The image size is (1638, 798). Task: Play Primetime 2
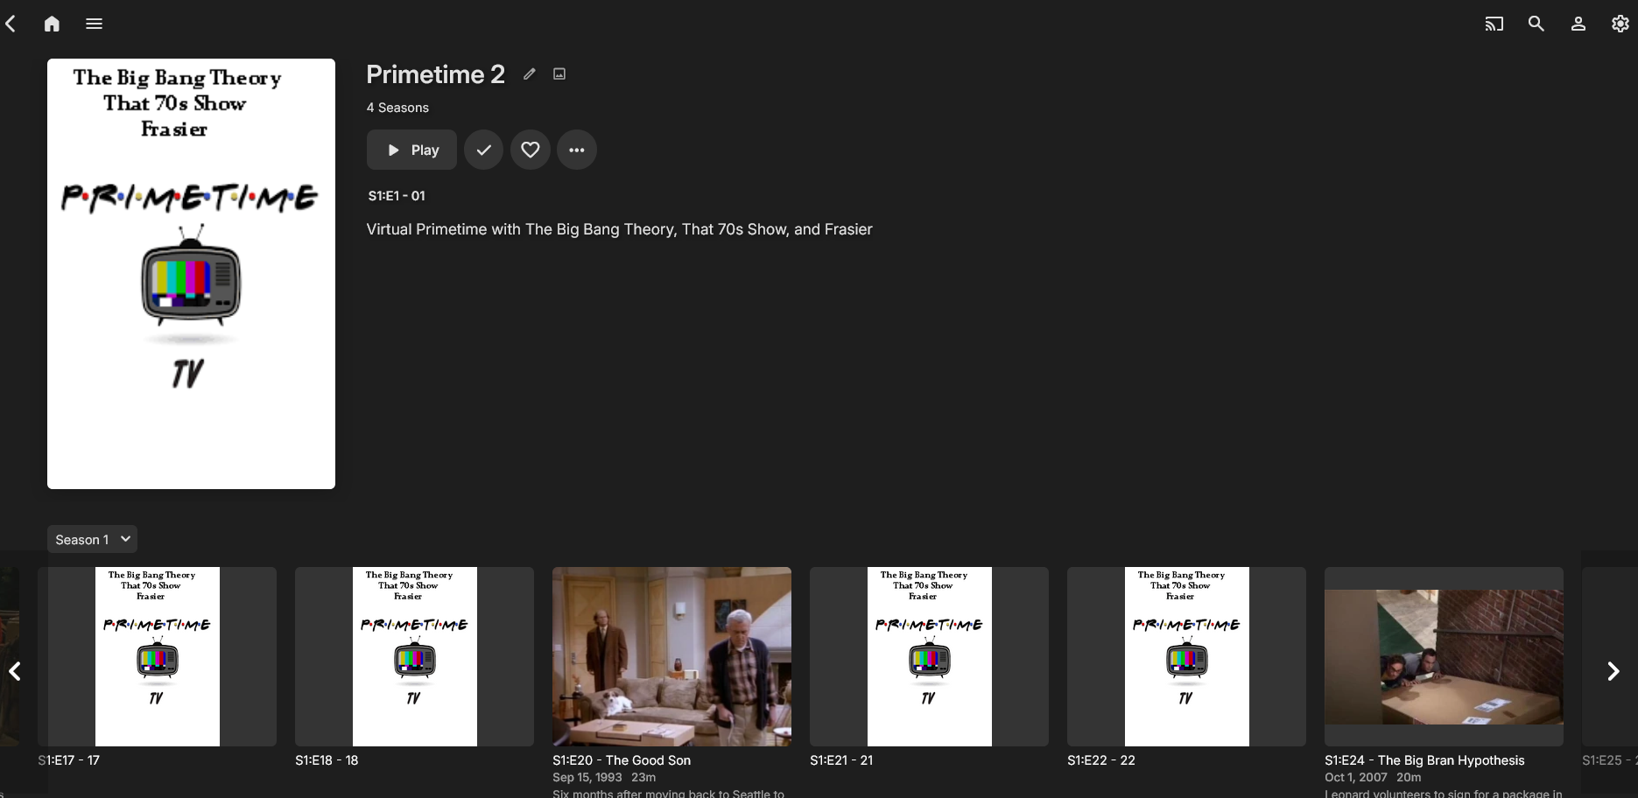tap(411, 150)
